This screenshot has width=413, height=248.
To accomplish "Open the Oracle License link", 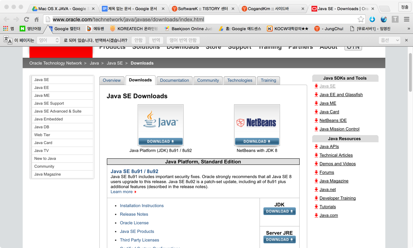I will coord(134,223).
